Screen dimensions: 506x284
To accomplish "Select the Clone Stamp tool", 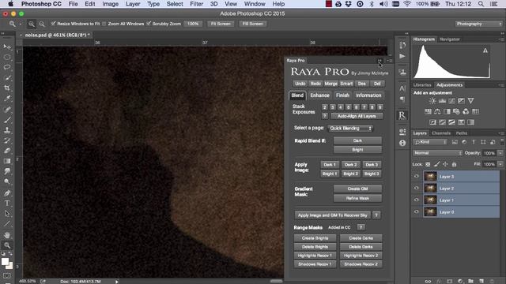I will (7, 130).
